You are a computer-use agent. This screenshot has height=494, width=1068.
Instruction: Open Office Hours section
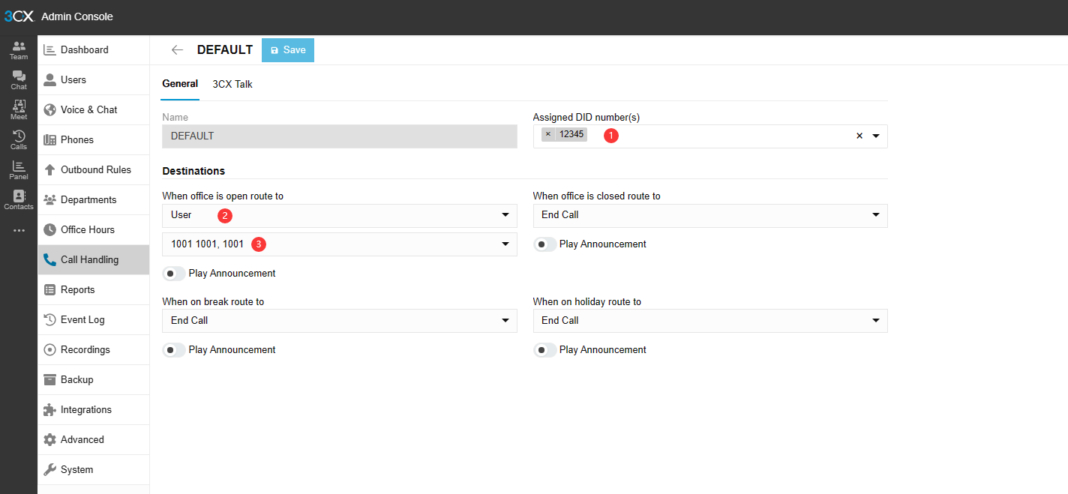pyautogui.click(x=94, y=230)
